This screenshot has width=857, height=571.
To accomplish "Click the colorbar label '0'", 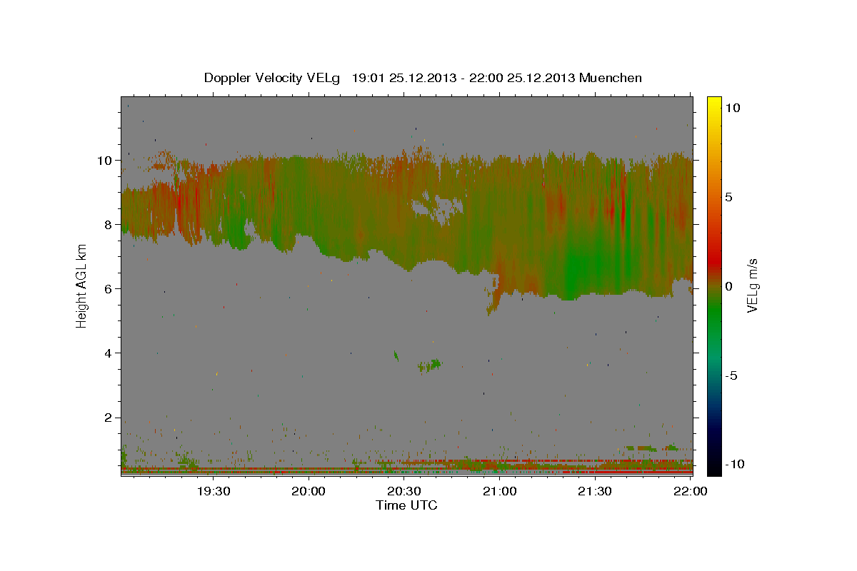I will [729, 285].
